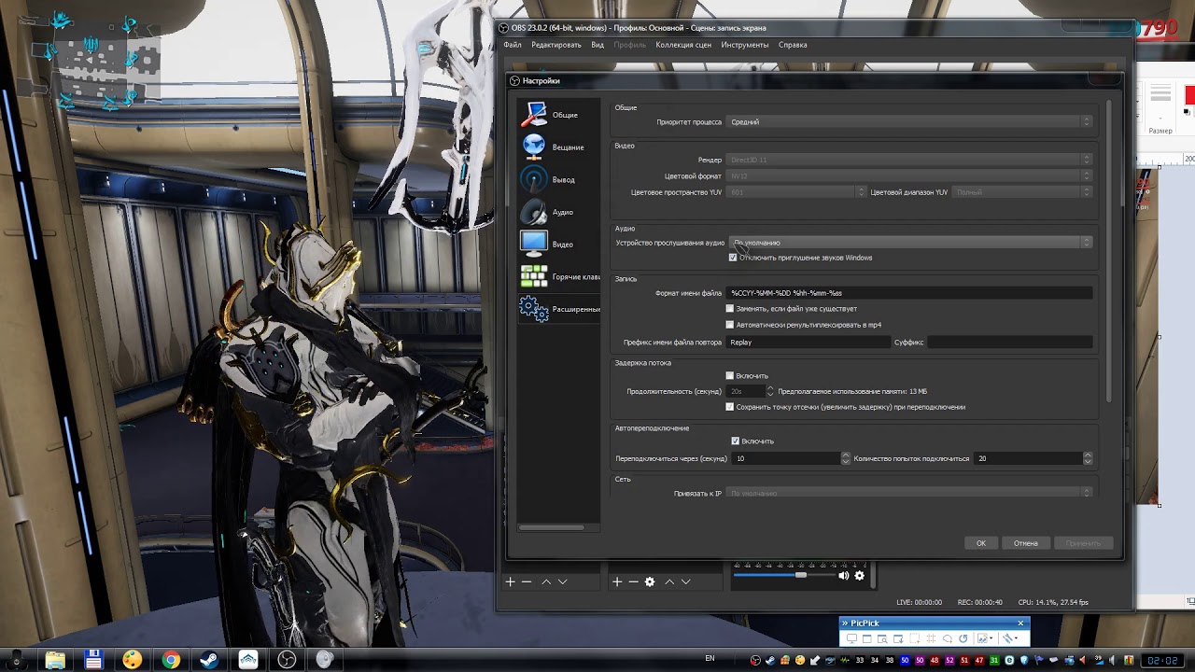Toggle stream delay Включить checkbox
The image size is (1195, 672).
(730, 375)
